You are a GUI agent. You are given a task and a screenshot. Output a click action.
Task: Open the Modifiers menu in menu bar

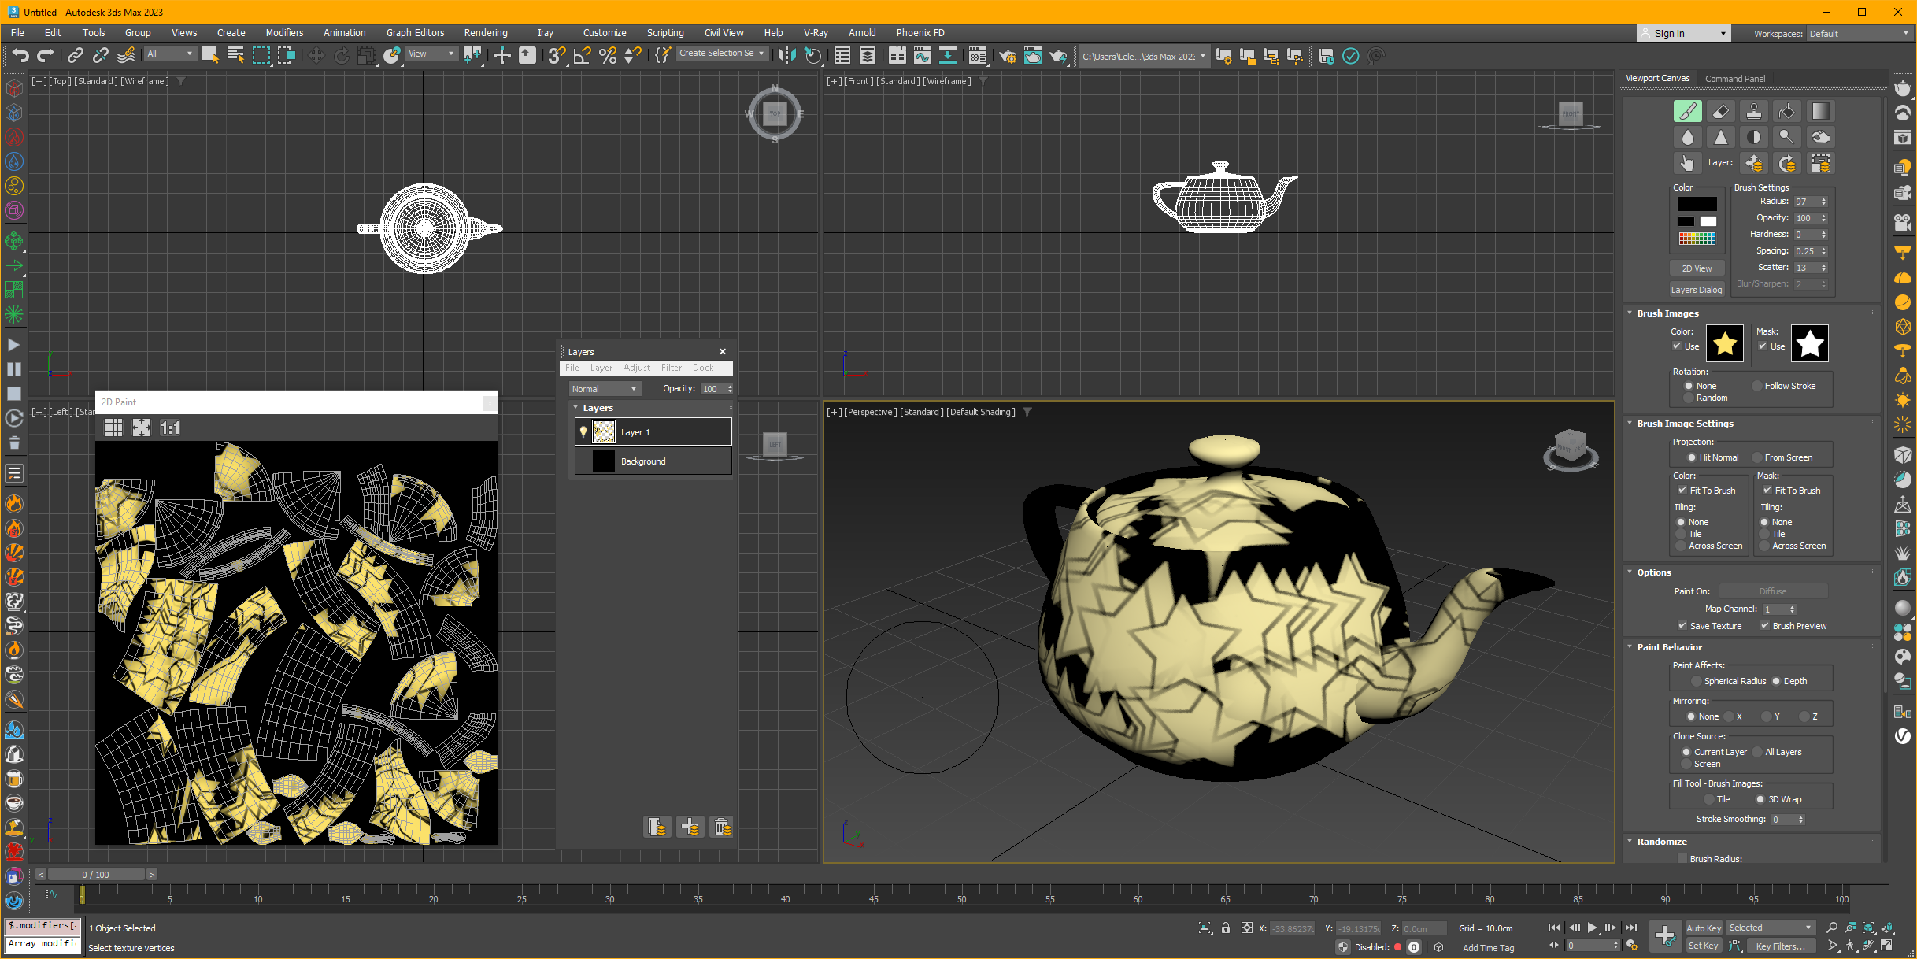tap(283, 33)
